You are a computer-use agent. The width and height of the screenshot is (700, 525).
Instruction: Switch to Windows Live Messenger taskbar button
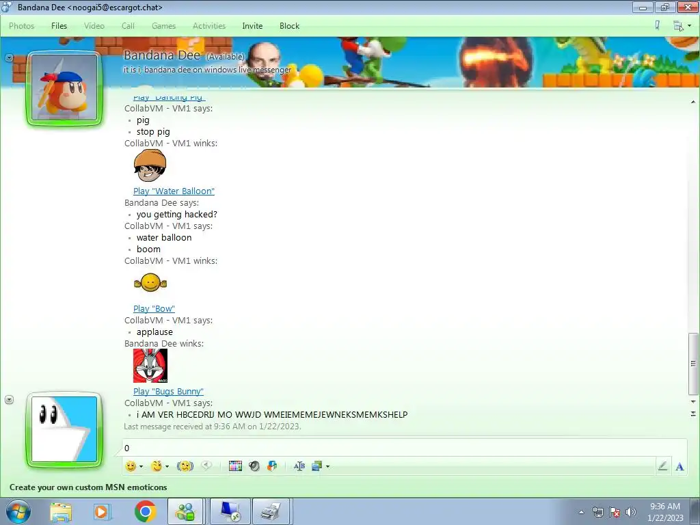[185, 512]
